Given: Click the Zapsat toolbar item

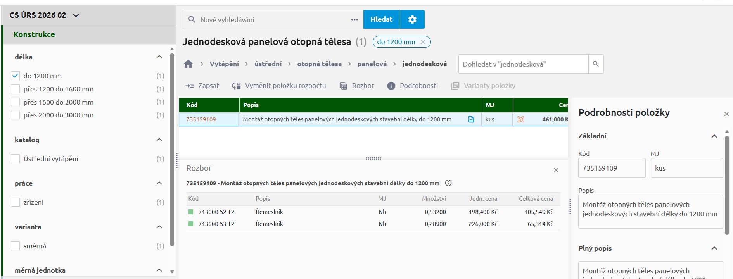Looking at the screenshot, I should coord(202,86).
